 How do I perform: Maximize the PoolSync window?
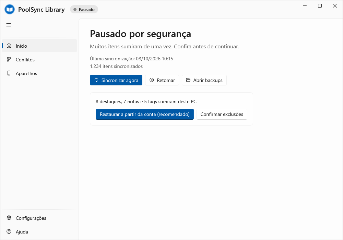320,5
